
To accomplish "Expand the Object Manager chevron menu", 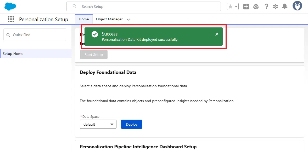I will point(128,19).
